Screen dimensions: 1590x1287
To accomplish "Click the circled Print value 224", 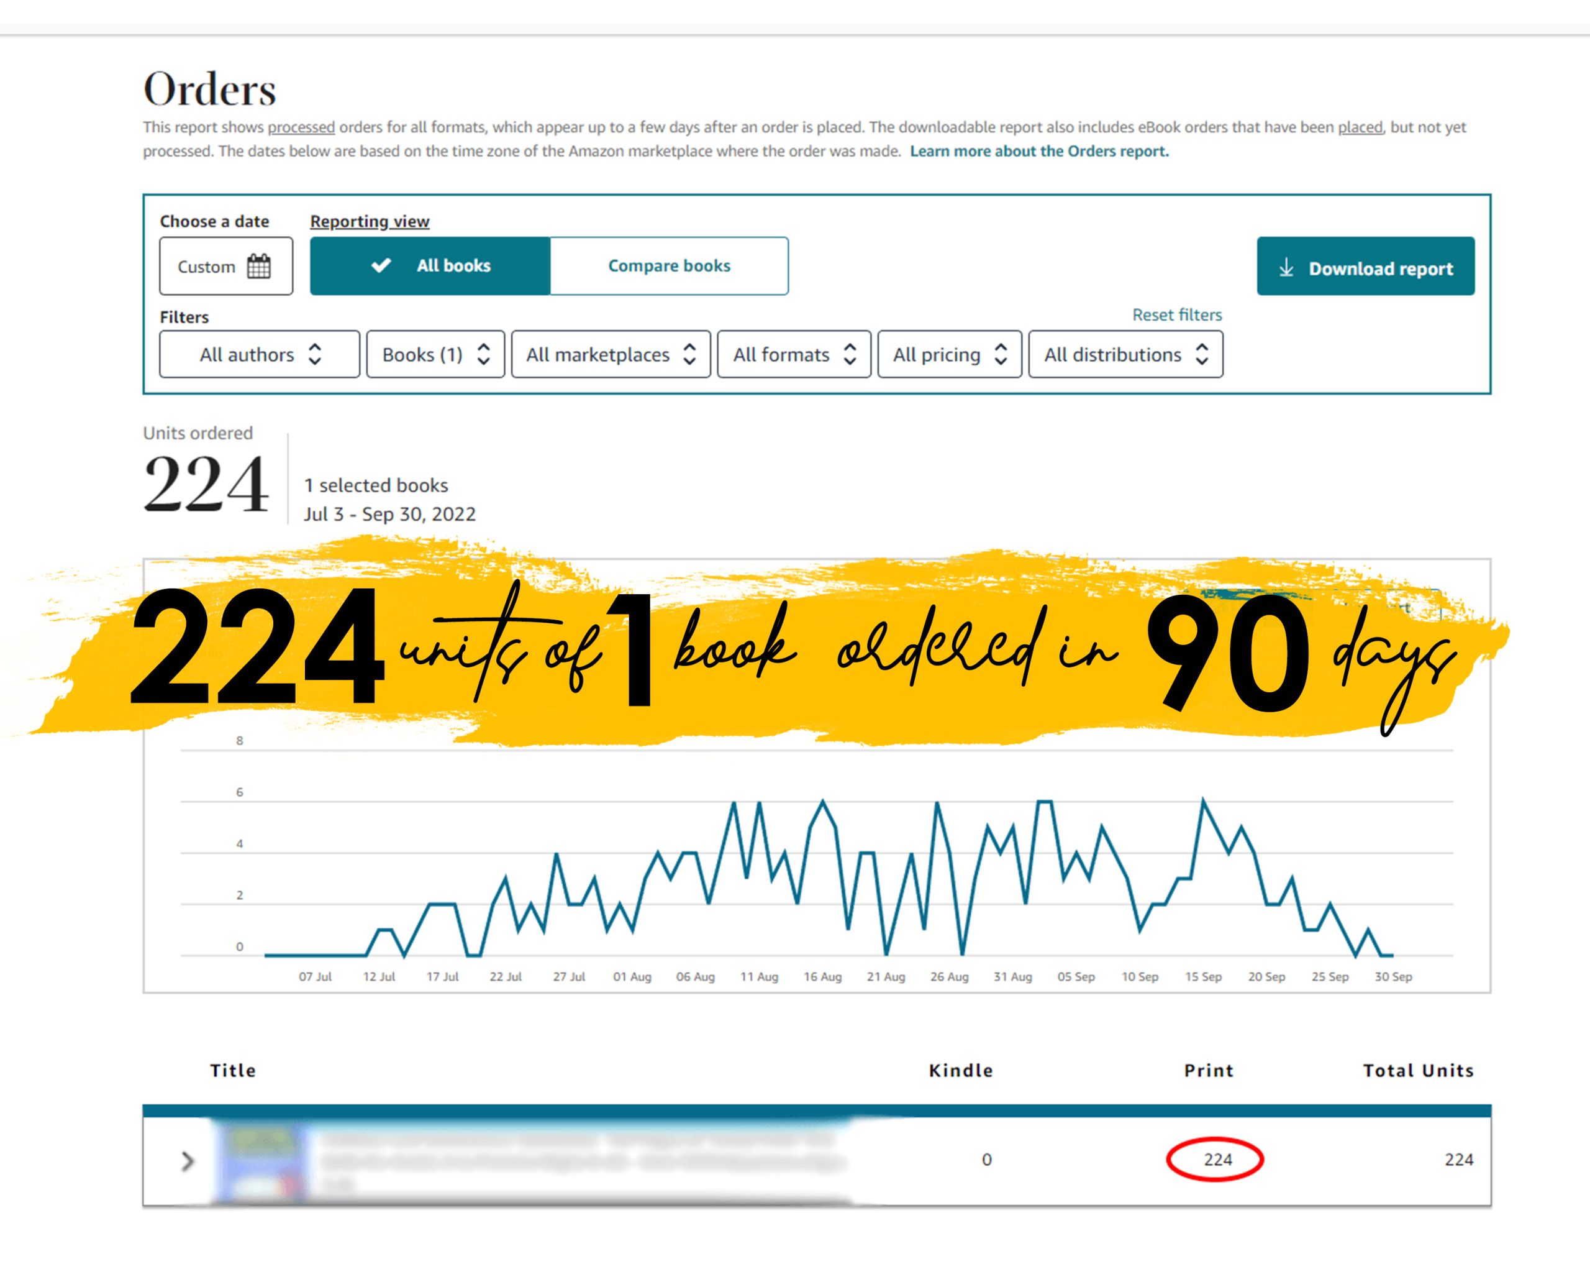I will (x=1217, y=1160).
